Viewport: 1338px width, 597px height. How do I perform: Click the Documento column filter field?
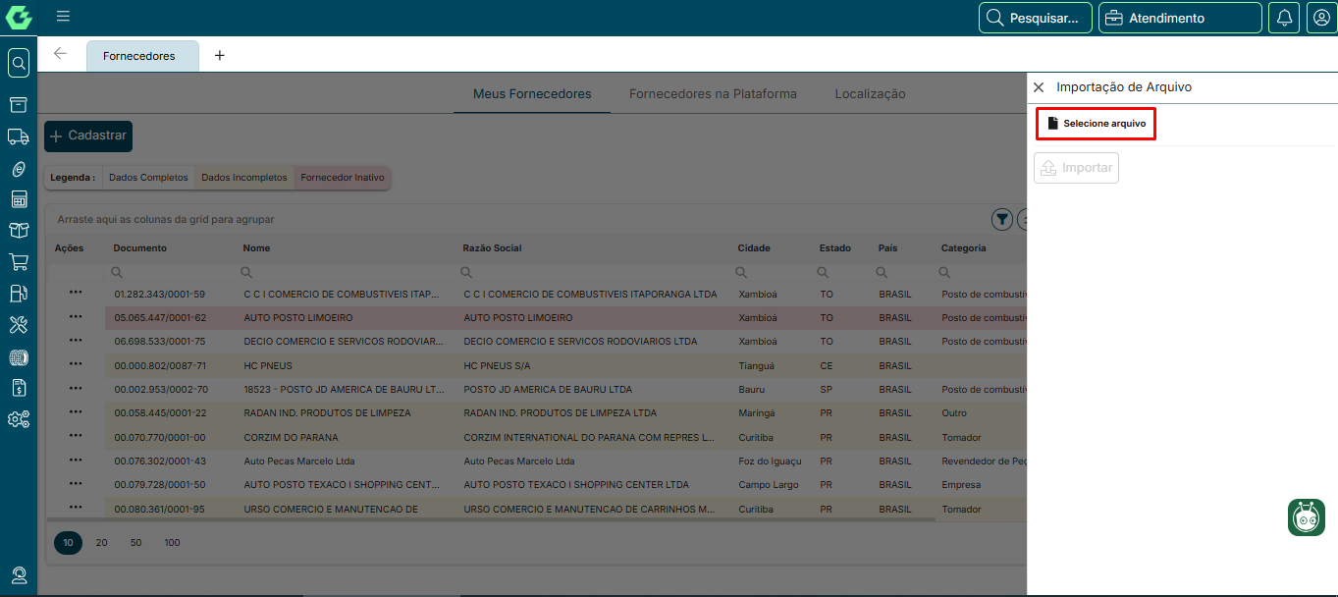pos(170,272)
